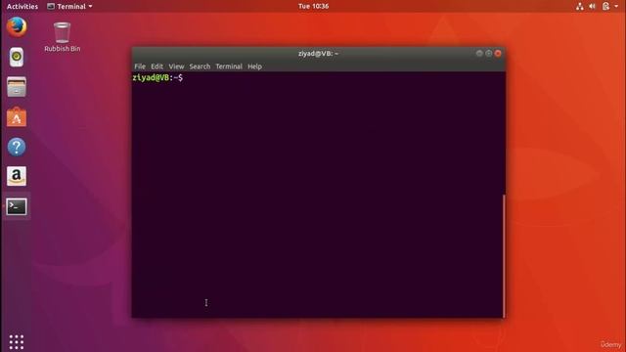The width and height of the screenshot is (626, 352).
Task: Open the Edit menu in the terminal
Action: pyautogui.click(x=156, y=66)
